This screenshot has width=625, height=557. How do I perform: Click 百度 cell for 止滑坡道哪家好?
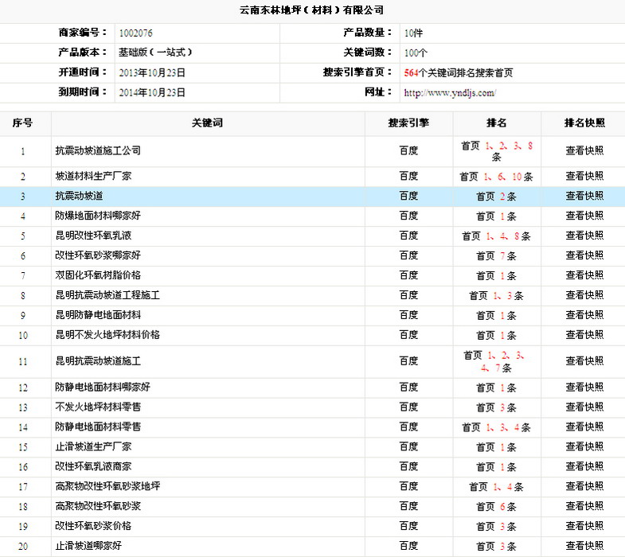click(x=408, y=546)
